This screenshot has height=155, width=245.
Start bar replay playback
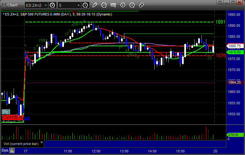tap(123, 5)
